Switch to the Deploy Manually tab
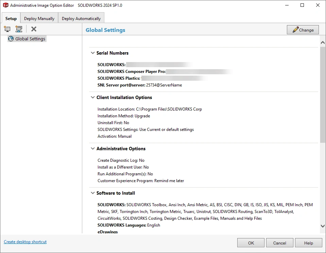This screenshot has width=326, height=253. [39, 19]
